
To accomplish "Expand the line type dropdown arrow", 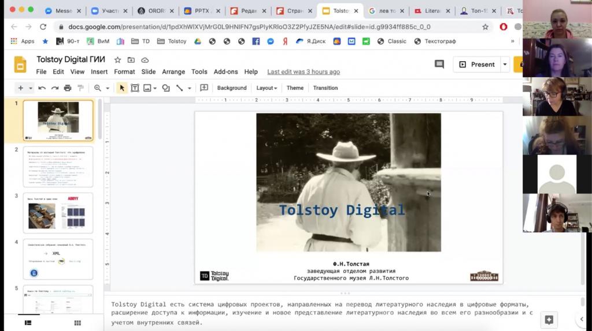I will pos(190,88).
